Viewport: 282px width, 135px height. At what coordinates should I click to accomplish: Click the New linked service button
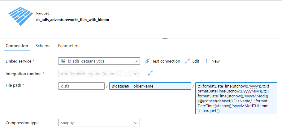pos(212,61)
